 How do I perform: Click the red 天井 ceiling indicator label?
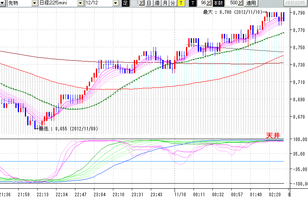click(273, 135)
